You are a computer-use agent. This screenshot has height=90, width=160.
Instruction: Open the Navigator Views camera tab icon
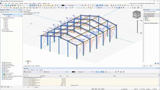pyautogui.click(x=8, y=87)
